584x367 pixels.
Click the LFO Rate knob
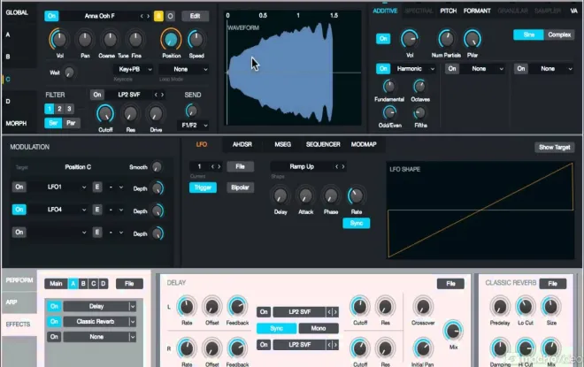point(356,195)
